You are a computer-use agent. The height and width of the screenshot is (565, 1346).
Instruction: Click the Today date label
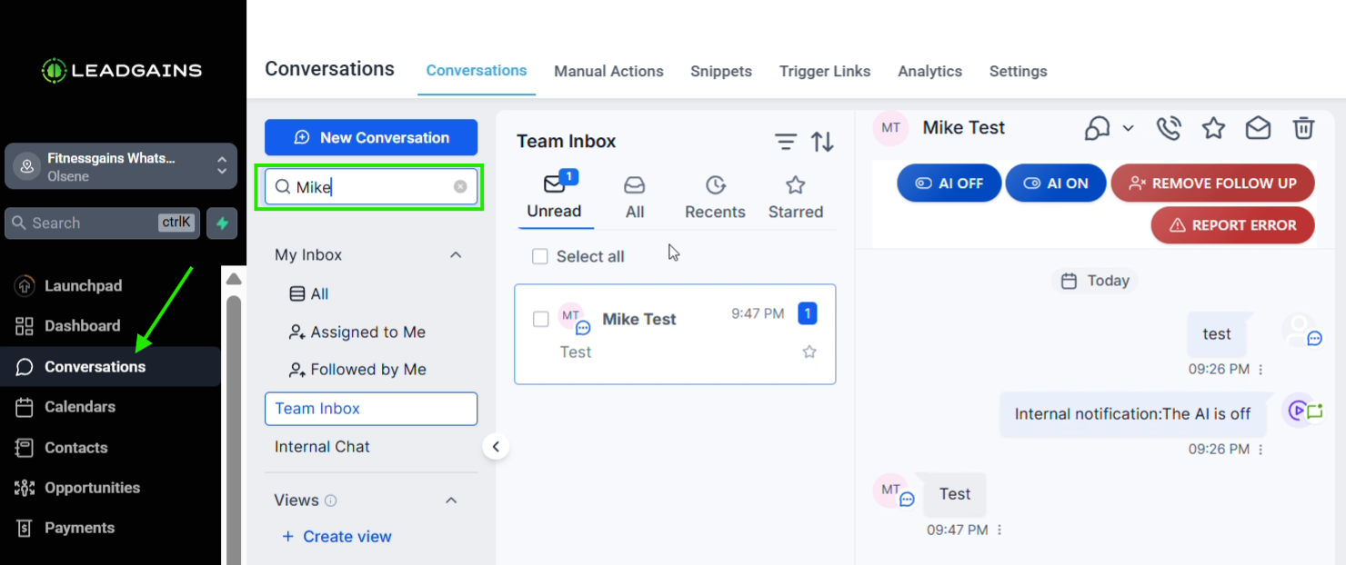coord(1095,281)
